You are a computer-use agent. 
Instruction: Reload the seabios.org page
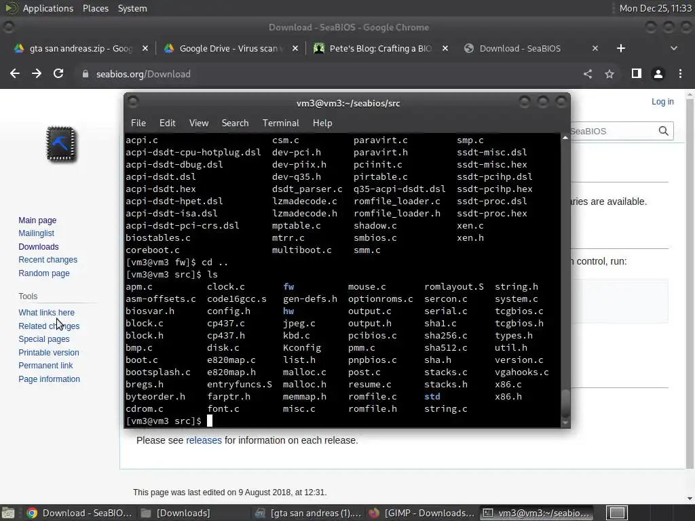pyautogui.click(x=58, y=73)
